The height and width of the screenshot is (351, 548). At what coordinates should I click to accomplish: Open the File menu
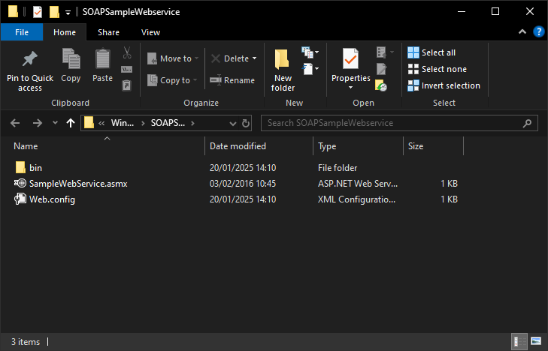pos(22,32)
